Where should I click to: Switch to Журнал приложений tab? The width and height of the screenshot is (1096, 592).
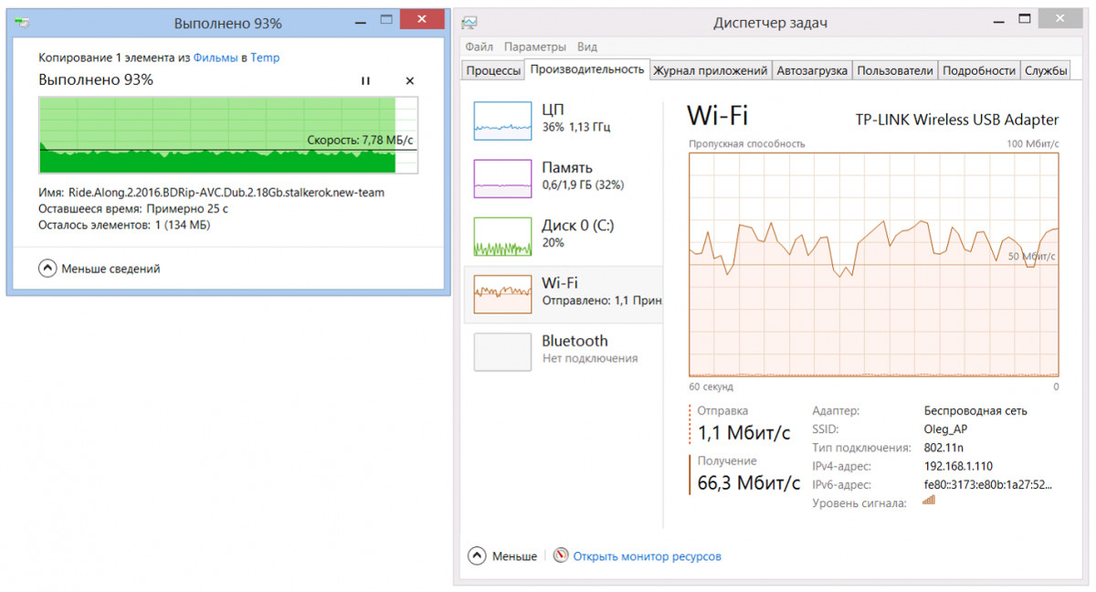(x=710, y=70)
